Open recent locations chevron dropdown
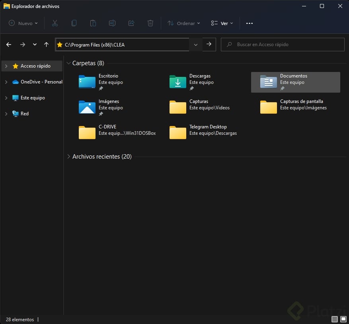This screenshot has width=349, height=324. pos(35,45)
